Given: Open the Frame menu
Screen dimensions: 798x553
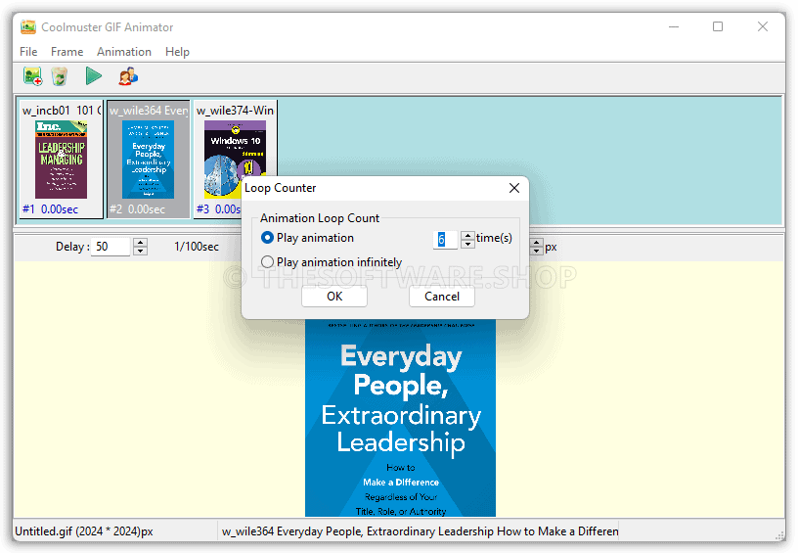Looking at the screenshot, I should click(67, 52).
